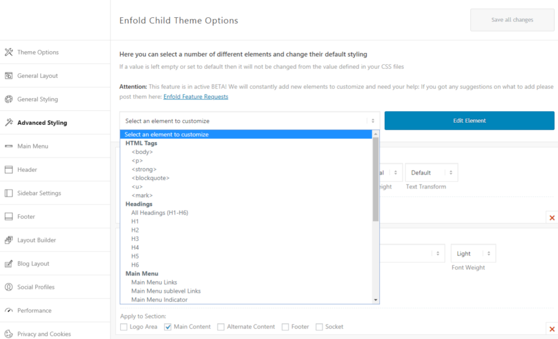Open the Text Transform Default dropdown
558x339 pixels.
tap(431, 173)
